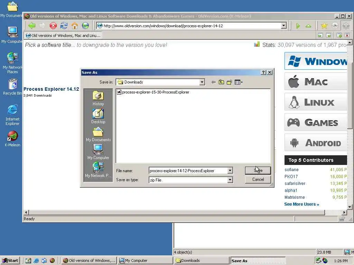Viewport: 354px width, 265px height.
Task: Select My Computer in Save As places bar
Action: [x=98, y=152]
